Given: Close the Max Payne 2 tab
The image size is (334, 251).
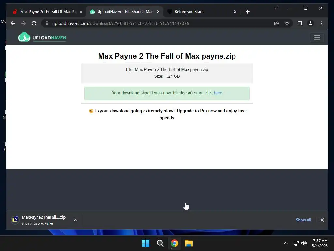Looking at the screenshot, I should pos(81,12).
